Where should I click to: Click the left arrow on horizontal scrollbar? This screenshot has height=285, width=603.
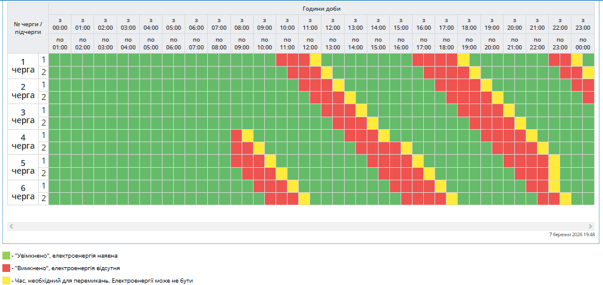coord(11,227)
